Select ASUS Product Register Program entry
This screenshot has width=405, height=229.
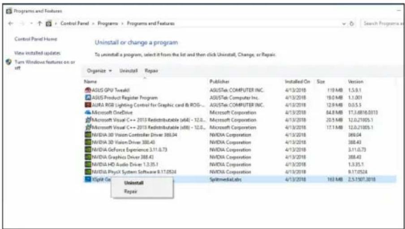point(125,98)
